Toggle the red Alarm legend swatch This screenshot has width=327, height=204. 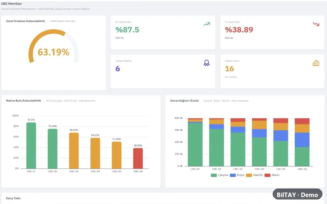click(x=268, y=175)
